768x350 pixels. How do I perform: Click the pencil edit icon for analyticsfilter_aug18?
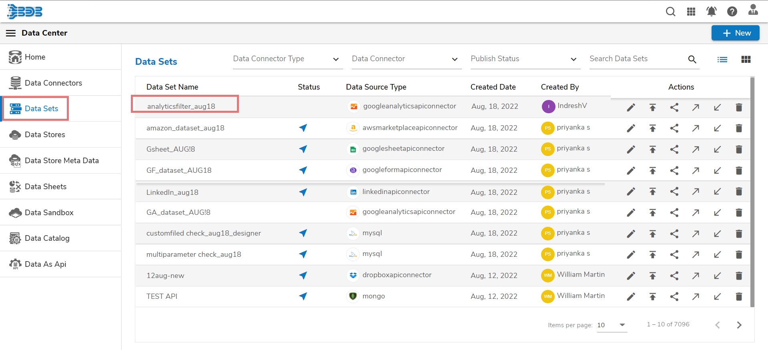(x=631, y=107)
